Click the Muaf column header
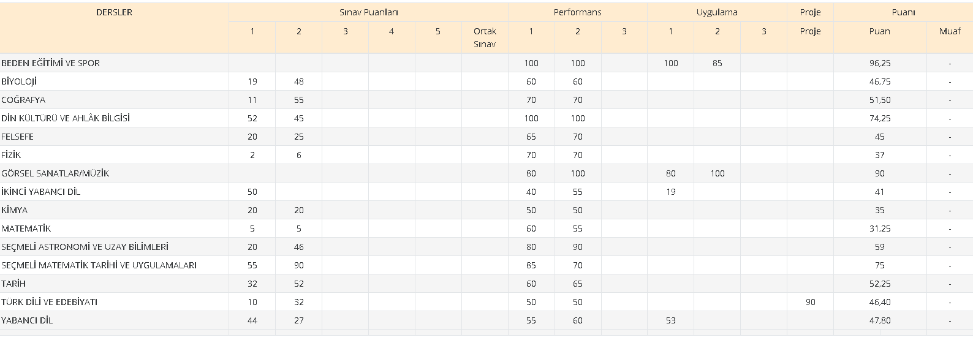973x340 pixels. [x=950, y=31]
